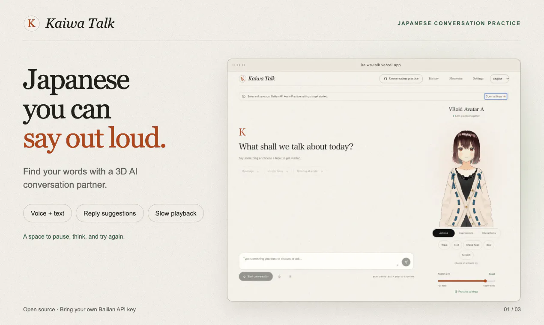Trigger the Bow avatar action
The height and width of the screenshot is (325, 544).
click(x=489, y=245)
